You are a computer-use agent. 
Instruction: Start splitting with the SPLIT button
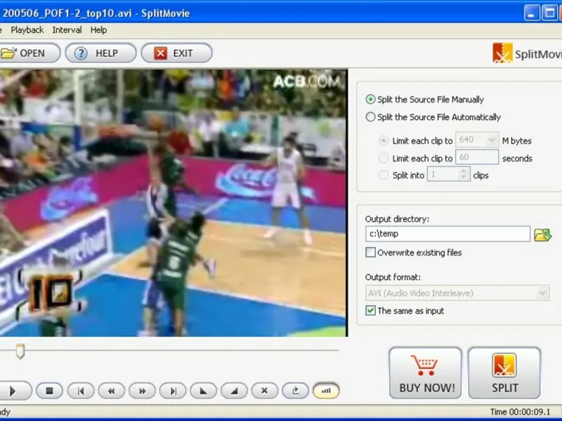(x=504, y=373)
